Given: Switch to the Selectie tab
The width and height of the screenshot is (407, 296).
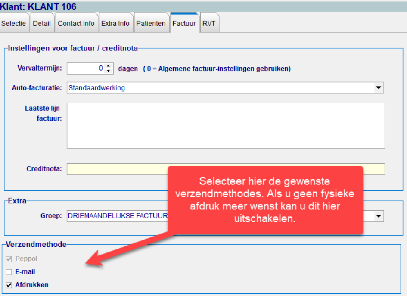Looking at the screenshot, I should coord(13,24).
